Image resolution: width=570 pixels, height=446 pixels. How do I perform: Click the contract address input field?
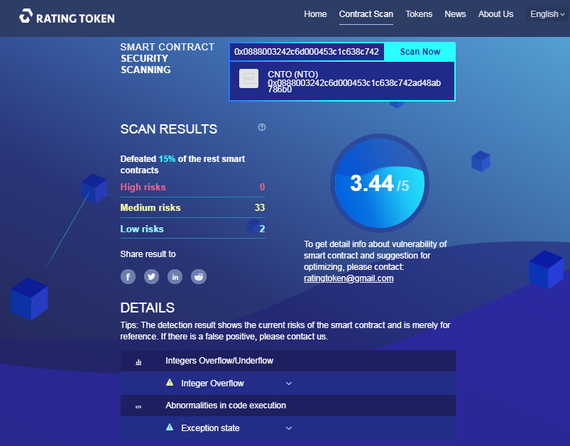pos(307,52)
